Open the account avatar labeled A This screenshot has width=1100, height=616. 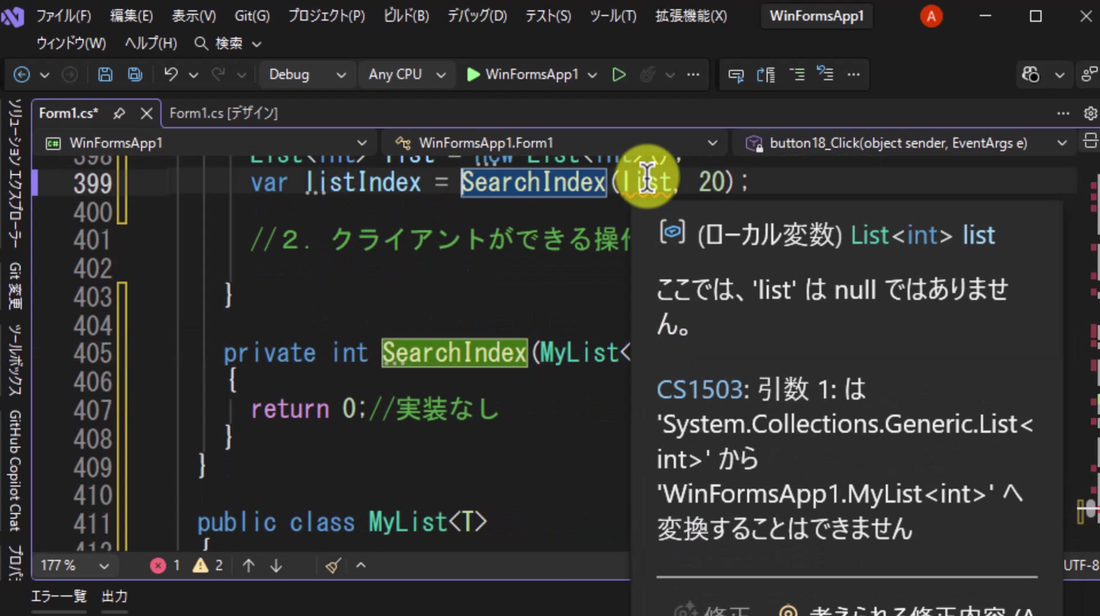pyautogui.click(x=931, y=16)
